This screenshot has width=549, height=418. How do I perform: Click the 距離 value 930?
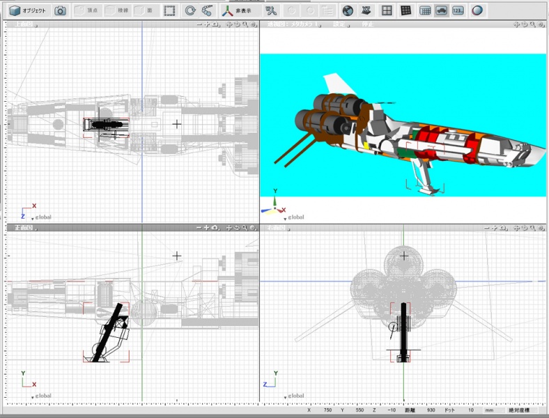point(431,410)
